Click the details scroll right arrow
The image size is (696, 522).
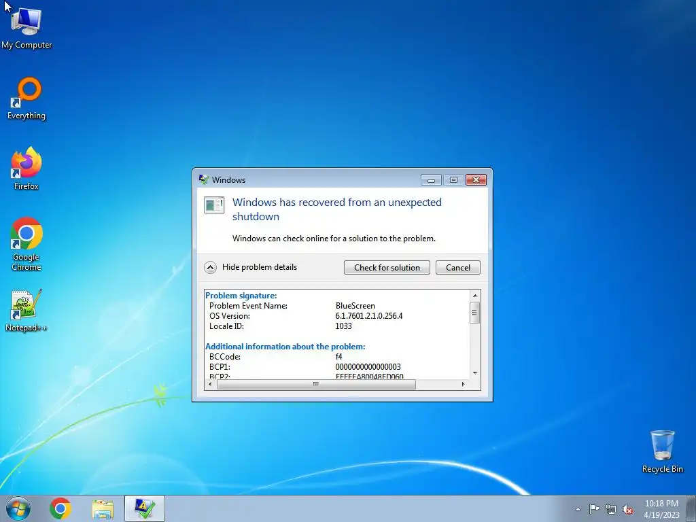pos(464,385)
